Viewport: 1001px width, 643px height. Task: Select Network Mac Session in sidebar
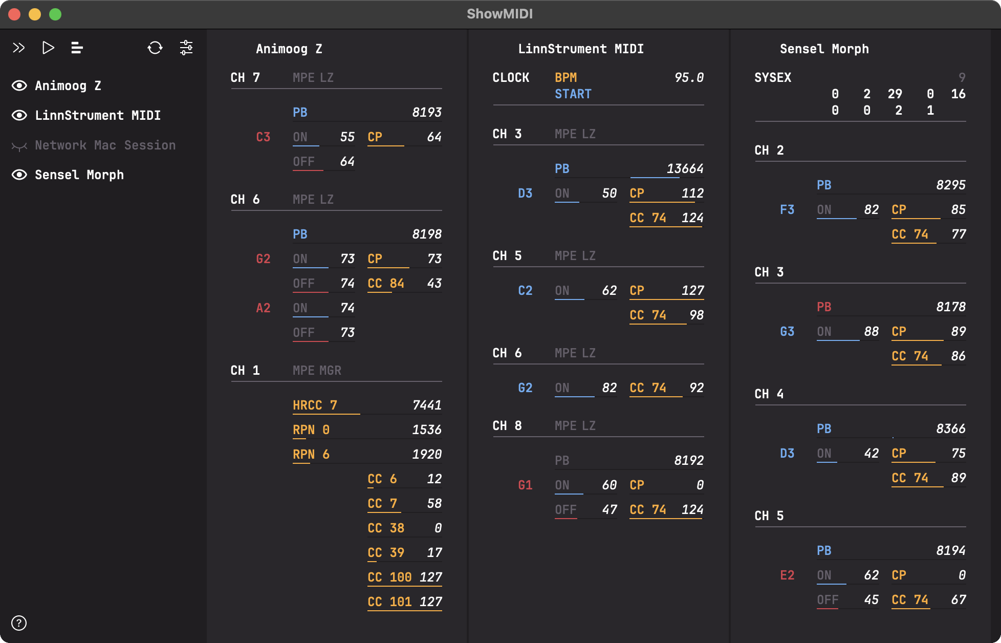105,145
